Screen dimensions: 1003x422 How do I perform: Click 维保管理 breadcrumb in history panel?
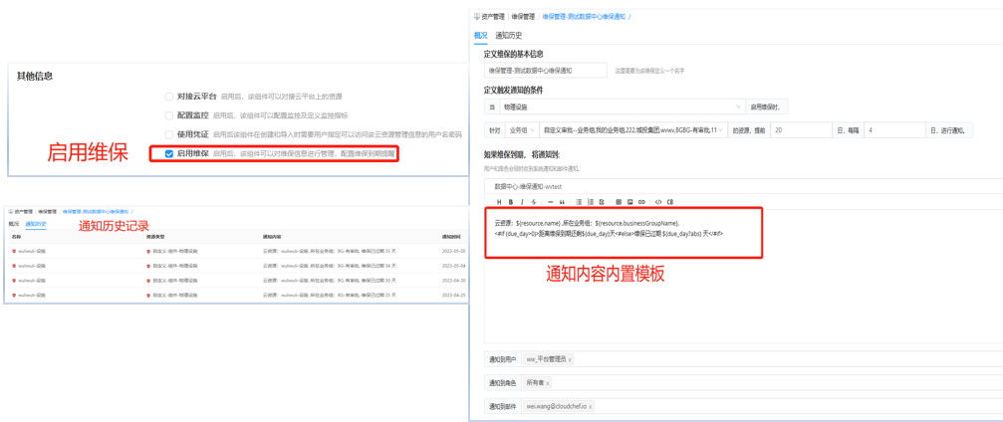pos(47,210)
